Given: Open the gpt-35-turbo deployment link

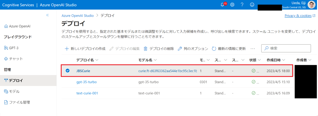Looking at the screenshot, I should 86,82.
